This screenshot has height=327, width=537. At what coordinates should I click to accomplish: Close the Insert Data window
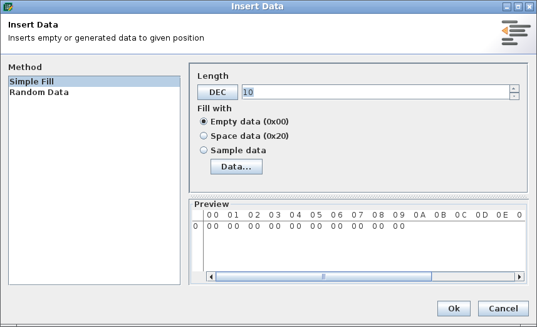[529, 7]
